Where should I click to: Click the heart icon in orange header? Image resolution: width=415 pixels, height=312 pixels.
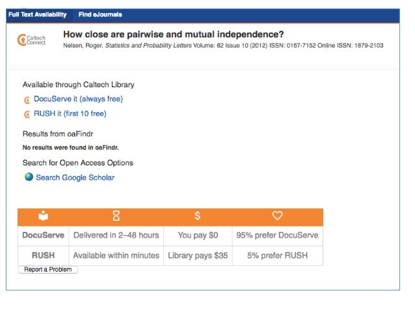(277, 216)
